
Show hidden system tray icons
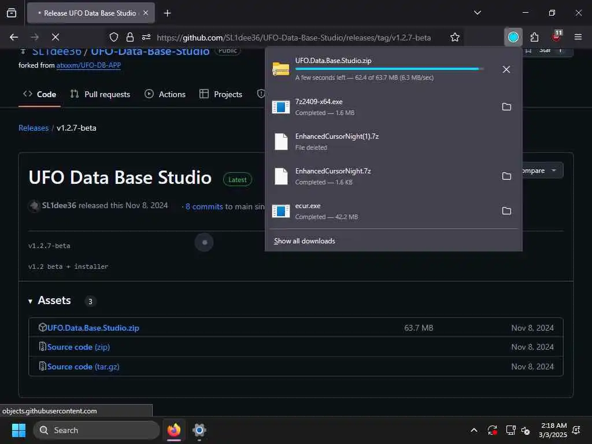point(474,430)
